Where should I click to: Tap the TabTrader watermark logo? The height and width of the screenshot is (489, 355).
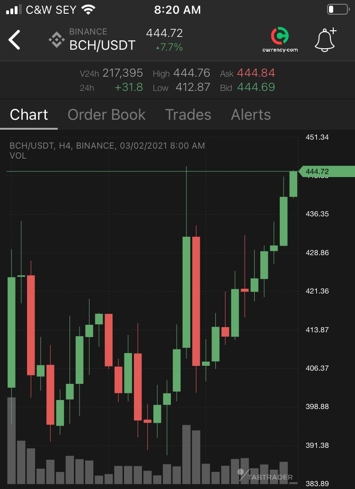click(265, 475)
